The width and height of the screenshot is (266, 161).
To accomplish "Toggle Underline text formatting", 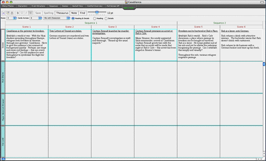I will click(22, 13).
